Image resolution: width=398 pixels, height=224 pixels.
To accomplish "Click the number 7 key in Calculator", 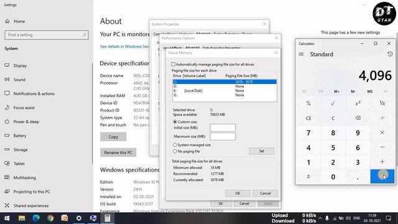I will 308,133.
